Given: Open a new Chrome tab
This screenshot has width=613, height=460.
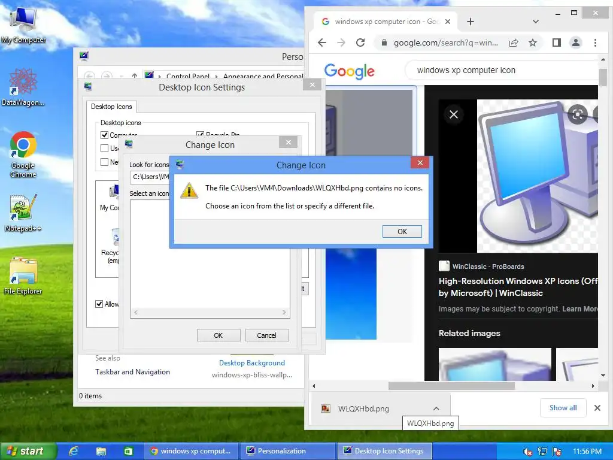Looking at the screenshot, I should click(471, 22).
